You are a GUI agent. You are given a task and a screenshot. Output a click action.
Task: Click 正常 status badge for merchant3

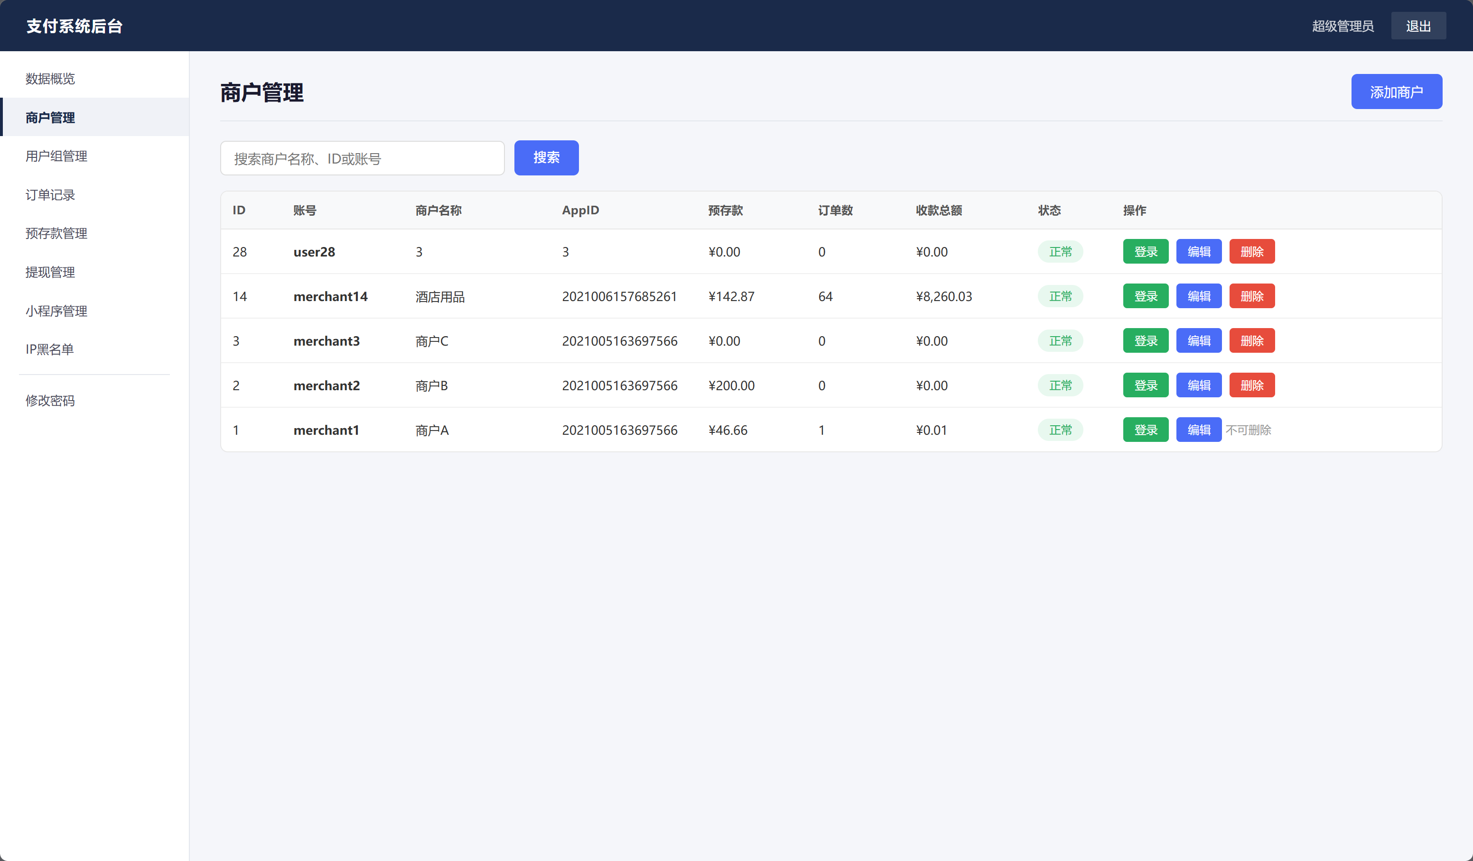click(1060, 340)
